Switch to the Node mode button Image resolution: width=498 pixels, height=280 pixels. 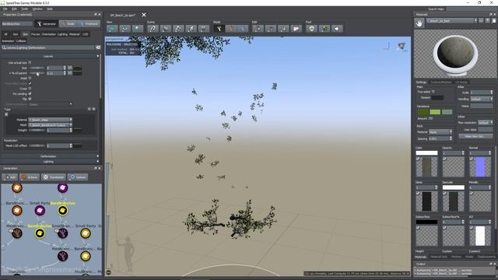coord(68,24)
